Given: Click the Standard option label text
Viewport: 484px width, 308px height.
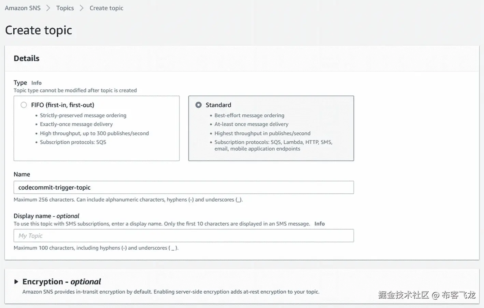Looking at the screenshot, I should pos(218,105).
